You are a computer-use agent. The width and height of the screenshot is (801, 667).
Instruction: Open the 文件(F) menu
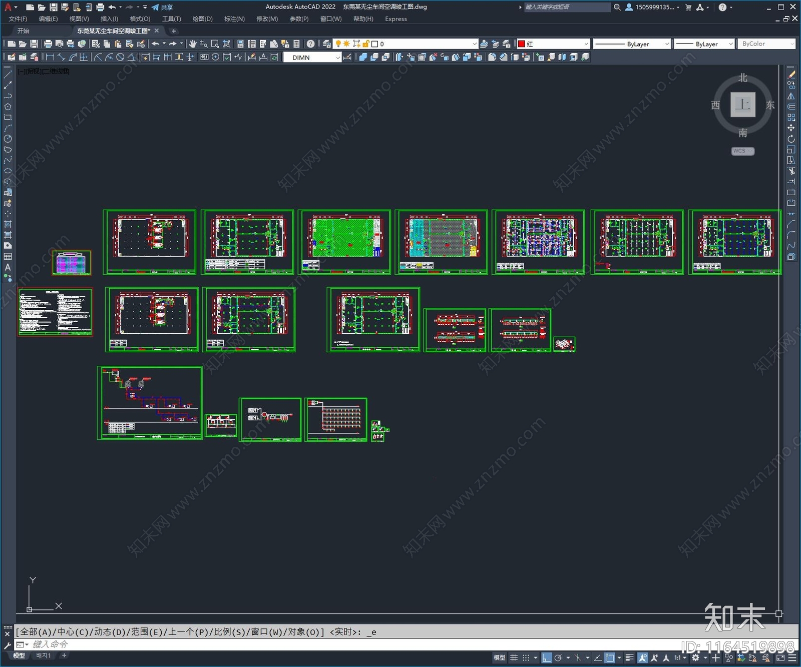coord(18,19)
